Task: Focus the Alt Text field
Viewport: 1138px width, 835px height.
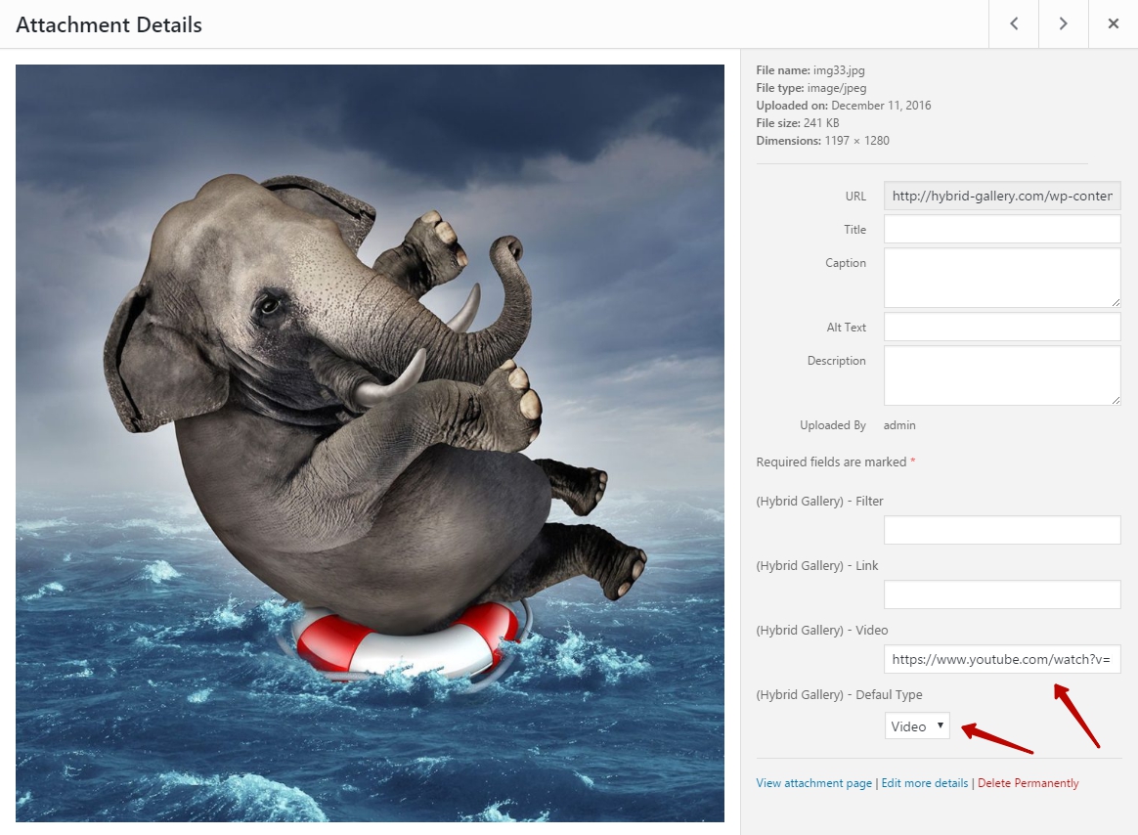Action: pos(1001,327)
